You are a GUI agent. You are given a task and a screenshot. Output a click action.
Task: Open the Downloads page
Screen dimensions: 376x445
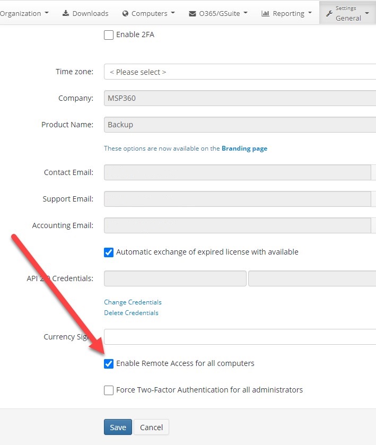click(85, 13)
